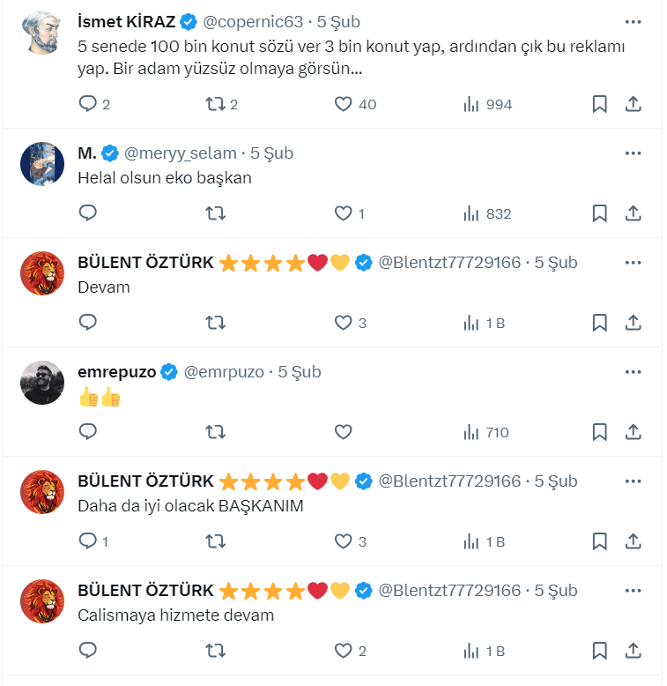Share İsmet KİRAZ's tweet

click(633, 104)
